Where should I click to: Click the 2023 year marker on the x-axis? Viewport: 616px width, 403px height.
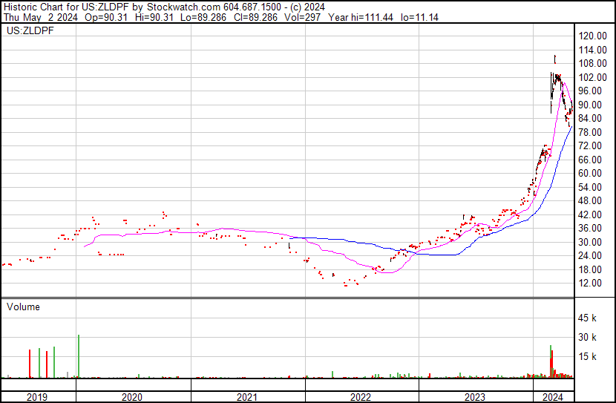(475, 397)
